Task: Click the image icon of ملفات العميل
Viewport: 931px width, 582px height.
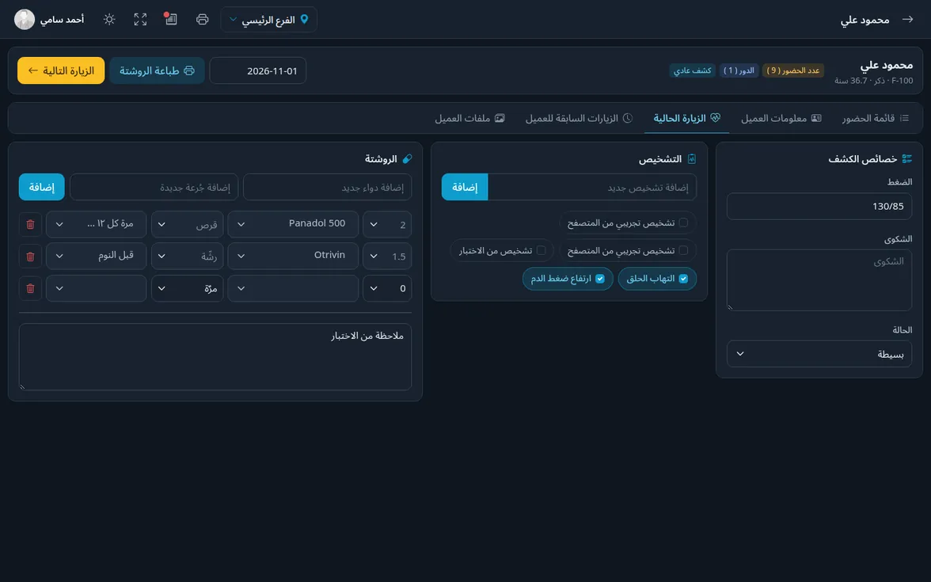Action: pos(500,118)
